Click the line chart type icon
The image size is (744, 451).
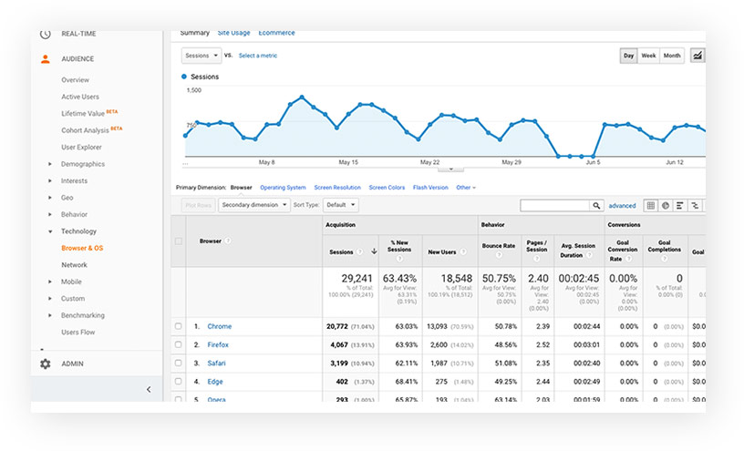697,56
